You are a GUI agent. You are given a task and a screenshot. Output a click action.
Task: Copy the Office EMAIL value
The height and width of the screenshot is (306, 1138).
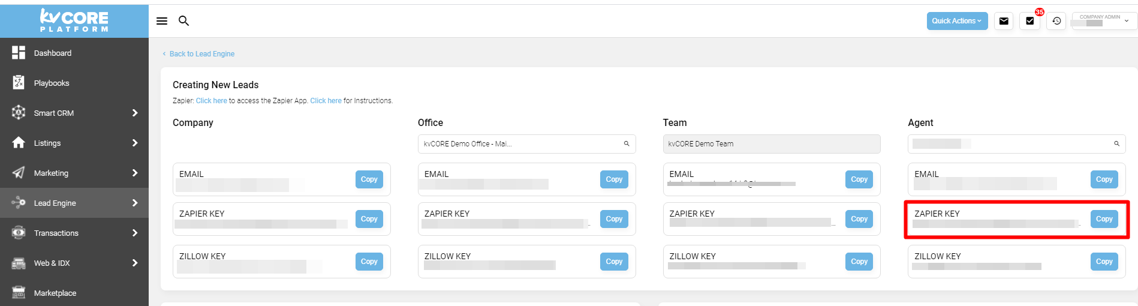(x=614, y=179)
